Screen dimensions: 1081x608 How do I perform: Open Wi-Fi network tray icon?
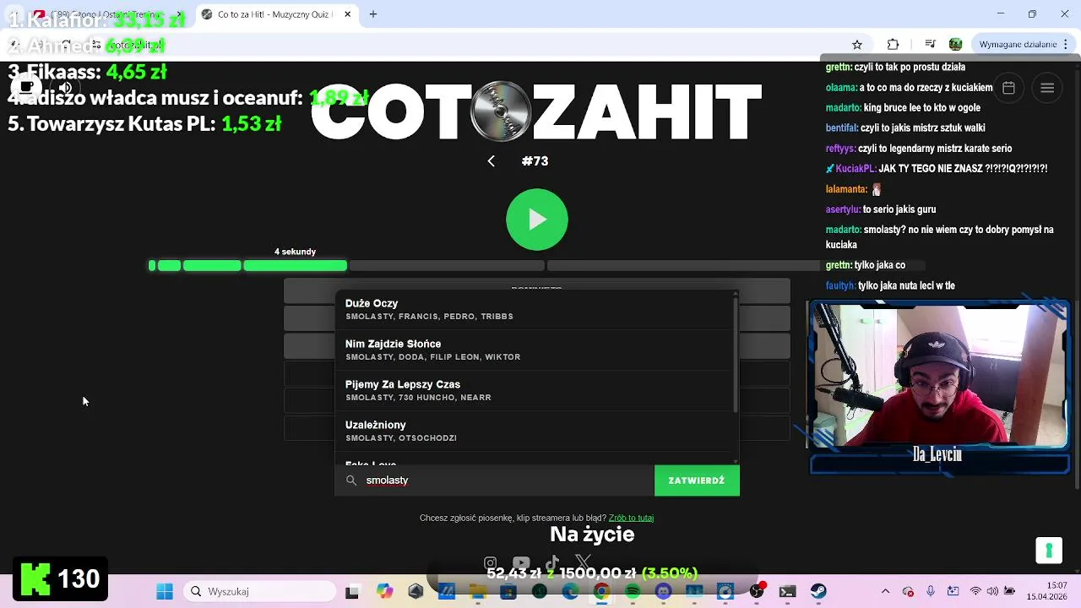tap(976, 592)
